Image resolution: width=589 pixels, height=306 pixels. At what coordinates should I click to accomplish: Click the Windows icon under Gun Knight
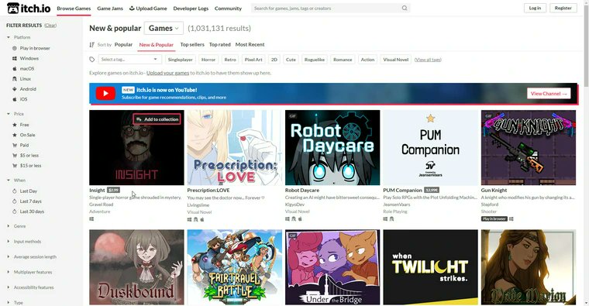(511, 219)
